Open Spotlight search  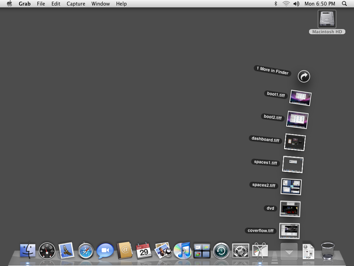pyautogui.click(x=344, y=4)
